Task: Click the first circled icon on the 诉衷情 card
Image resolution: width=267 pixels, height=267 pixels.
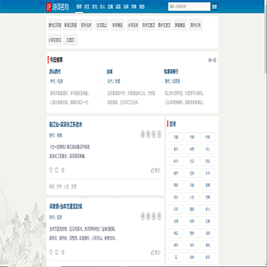Action: click(142, 217)
